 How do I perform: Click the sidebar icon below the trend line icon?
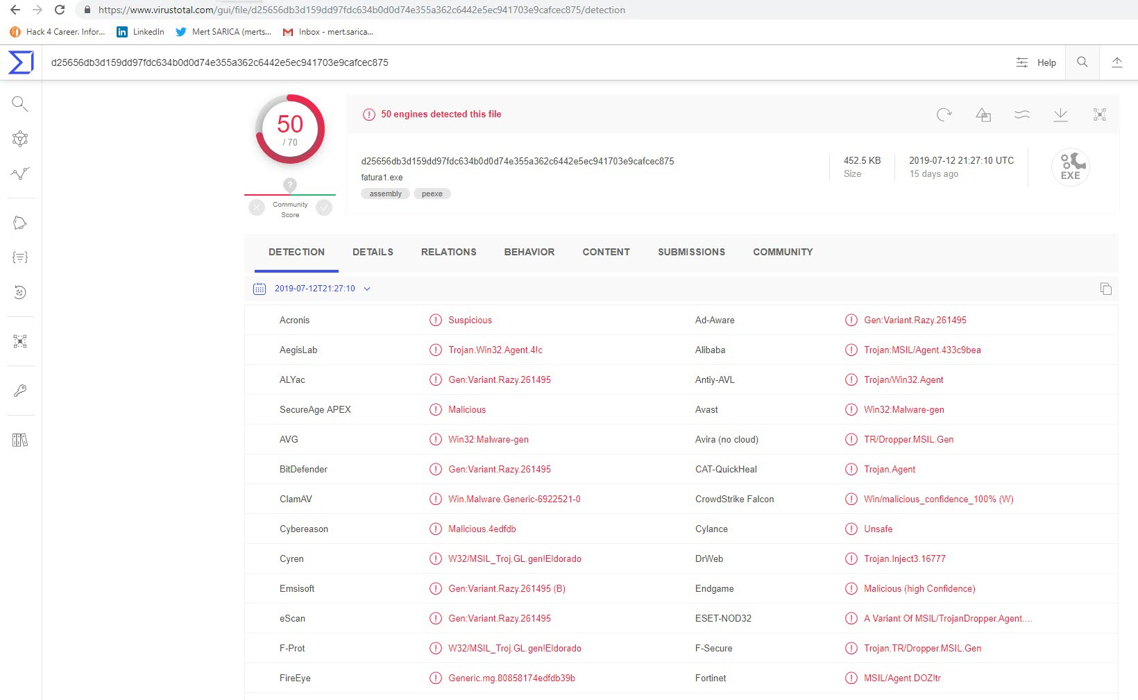pyautogui.click(x=20, y=223)
